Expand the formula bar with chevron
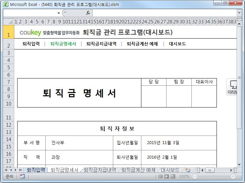 pos(239,13)
